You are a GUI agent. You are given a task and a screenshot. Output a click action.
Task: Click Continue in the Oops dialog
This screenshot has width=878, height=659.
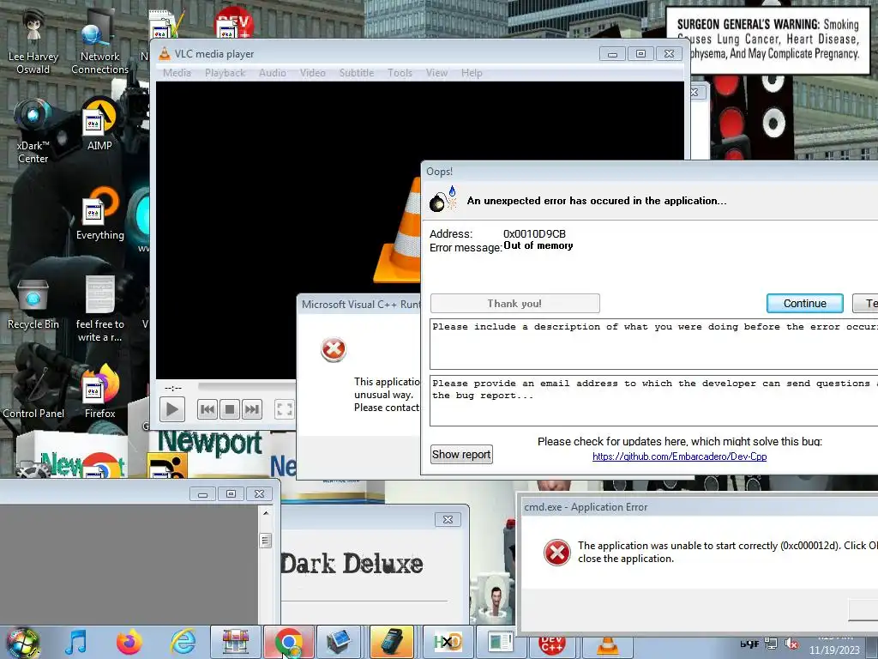[x=804, y=303]
